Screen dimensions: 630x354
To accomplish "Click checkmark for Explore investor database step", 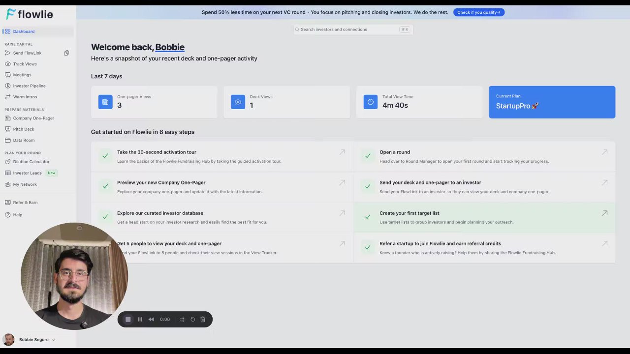I will coord(105,217).
